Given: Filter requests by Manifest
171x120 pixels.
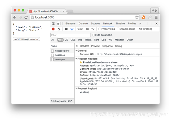Looking at the screenshot, I should click(x=119, y=40).
